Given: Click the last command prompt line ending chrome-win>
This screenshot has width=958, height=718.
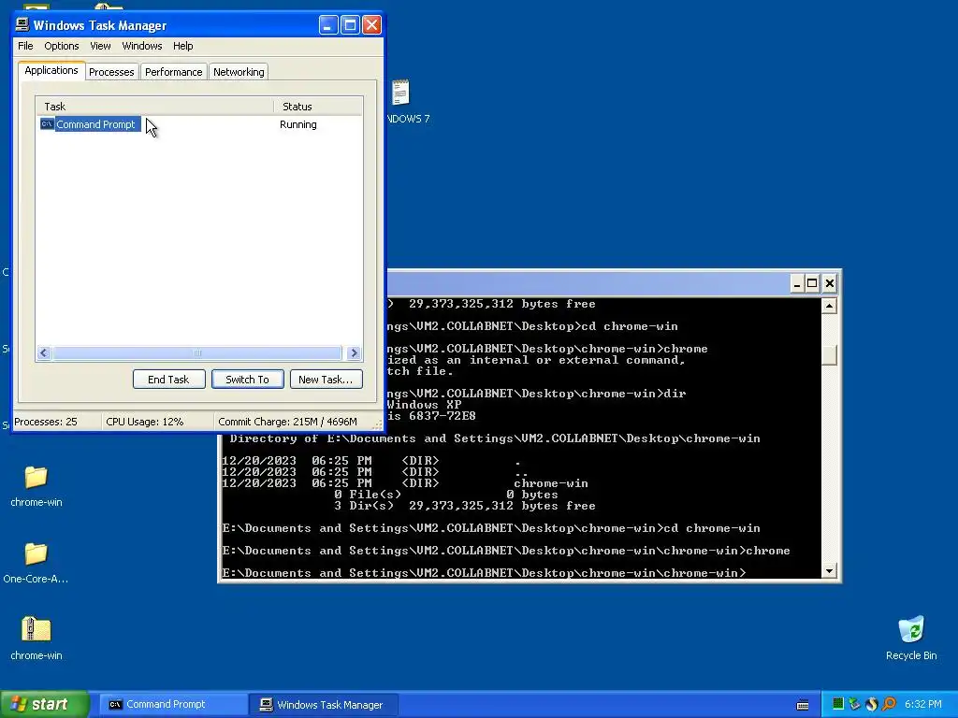Looking at the screenshot, I should 484,573.
